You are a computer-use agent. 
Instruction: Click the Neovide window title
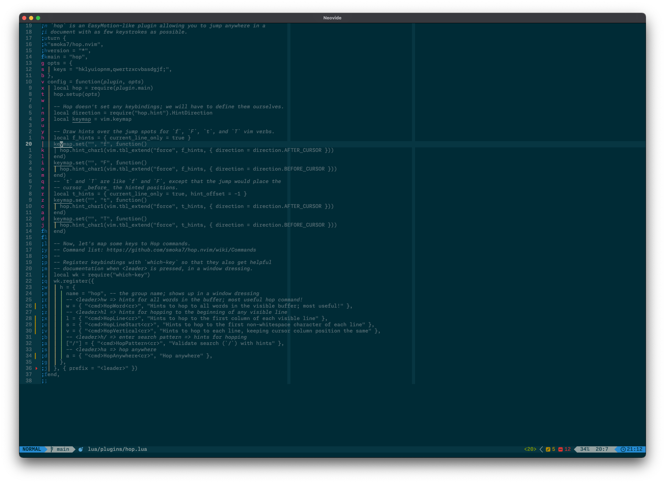[332, 18]
